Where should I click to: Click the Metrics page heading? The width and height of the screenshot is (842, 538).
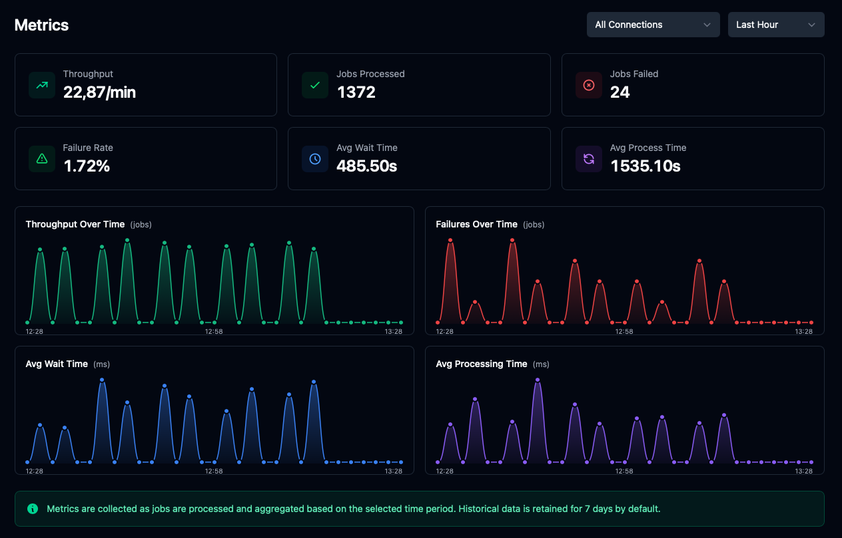(x=41, y=25)
